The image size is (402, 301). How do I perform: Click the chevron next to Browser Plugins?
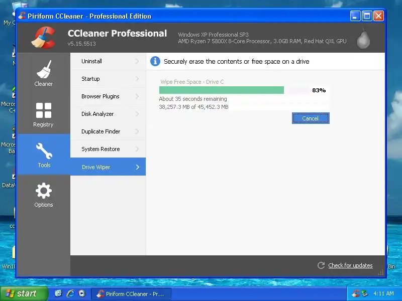[x=137, y=96]
